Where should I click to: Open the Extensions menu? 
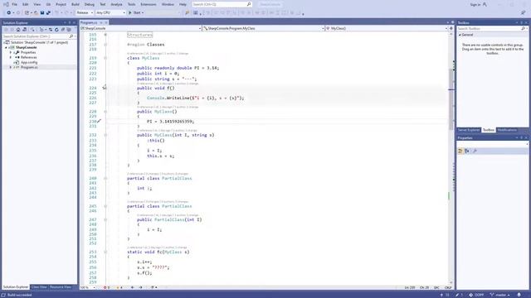click(x=149, y=4)
